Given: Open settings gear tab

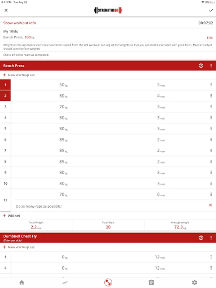Looking at the screenshot, I should (x=194, y=282).
